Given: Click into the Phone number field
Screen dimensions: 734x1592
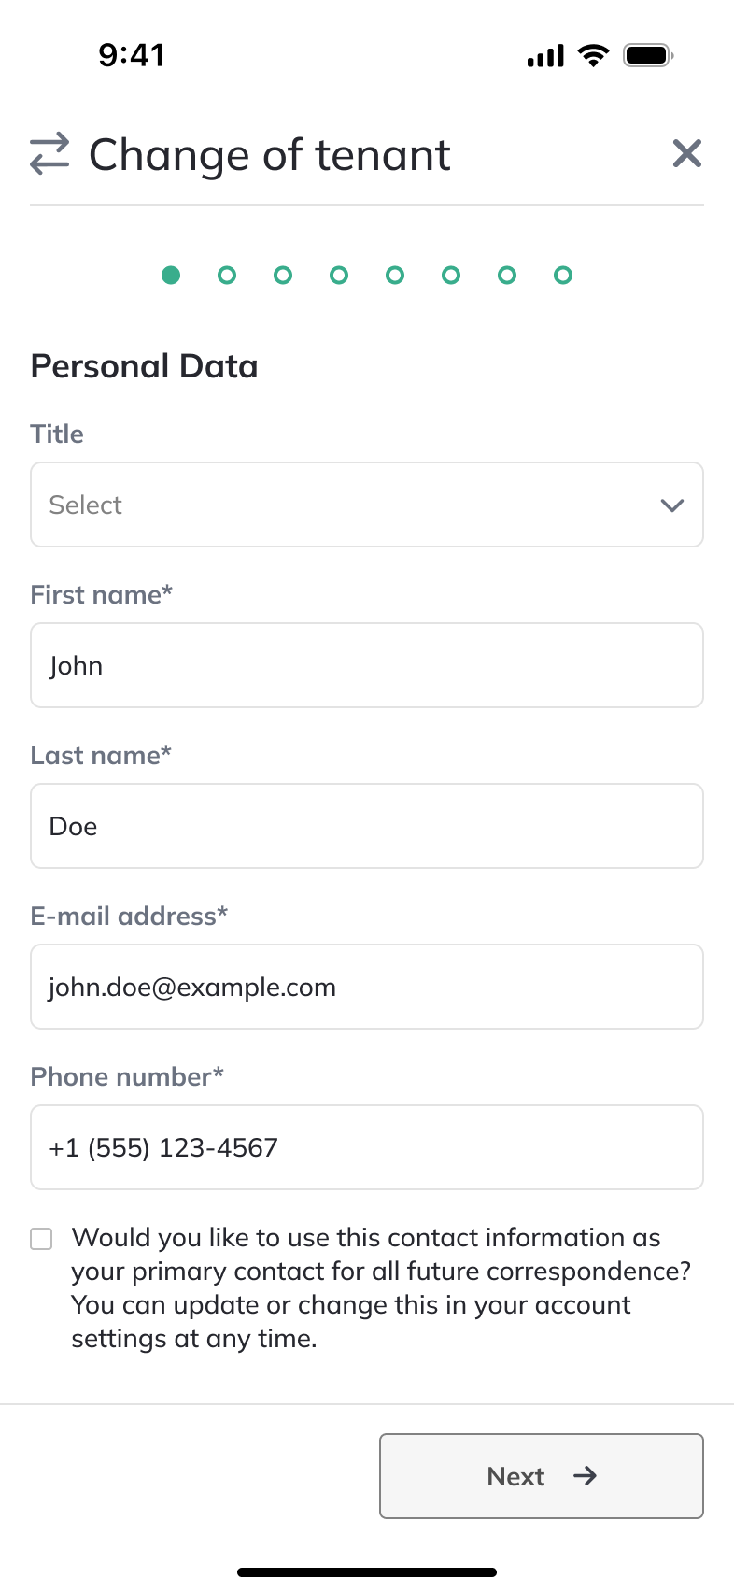Looking at the screenshot, I should [x=366, y=1147].
